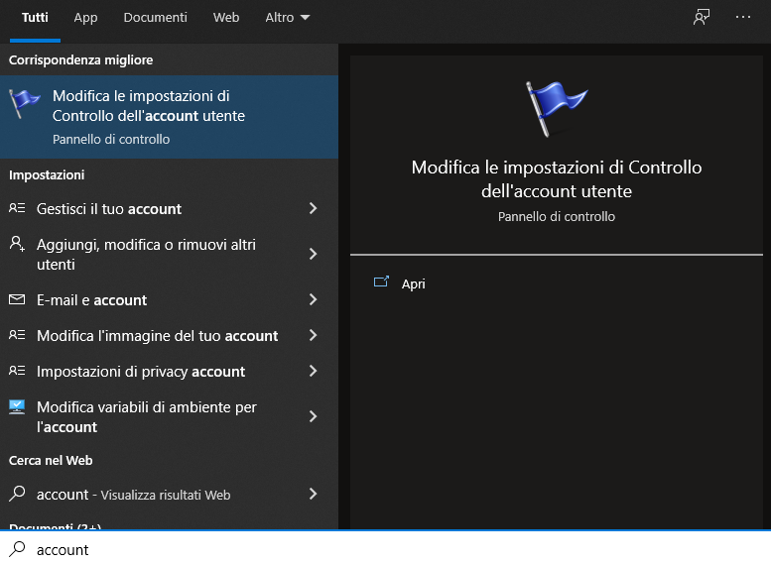Open the three-dots options menu

pyautogui.click(x=743, y=17)
